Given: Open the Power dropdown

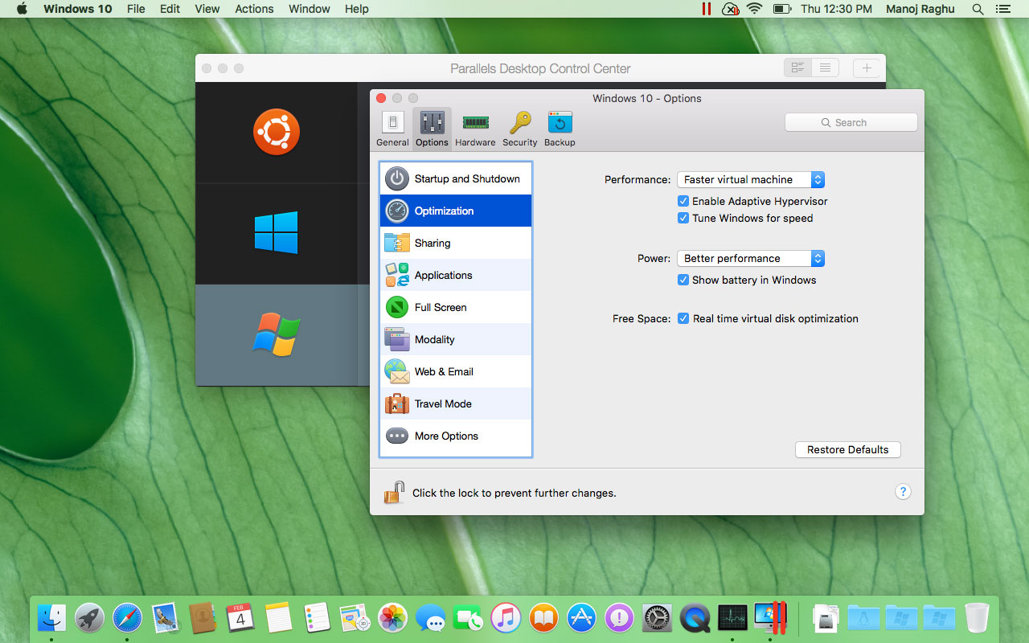Looking at the screenshot, I should [751, 258].
